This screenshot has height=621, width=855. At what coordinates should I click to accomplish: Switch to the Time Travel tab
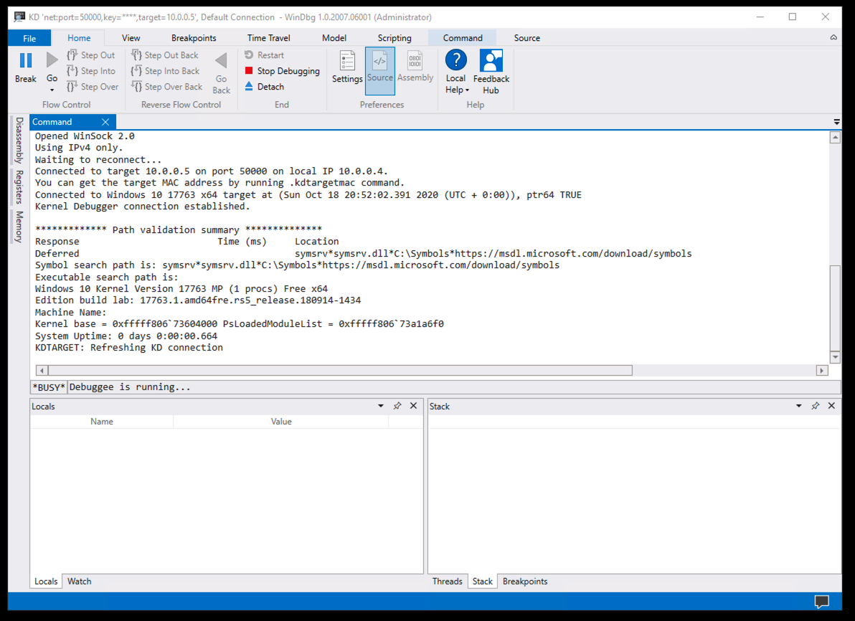tap(268, 38)
